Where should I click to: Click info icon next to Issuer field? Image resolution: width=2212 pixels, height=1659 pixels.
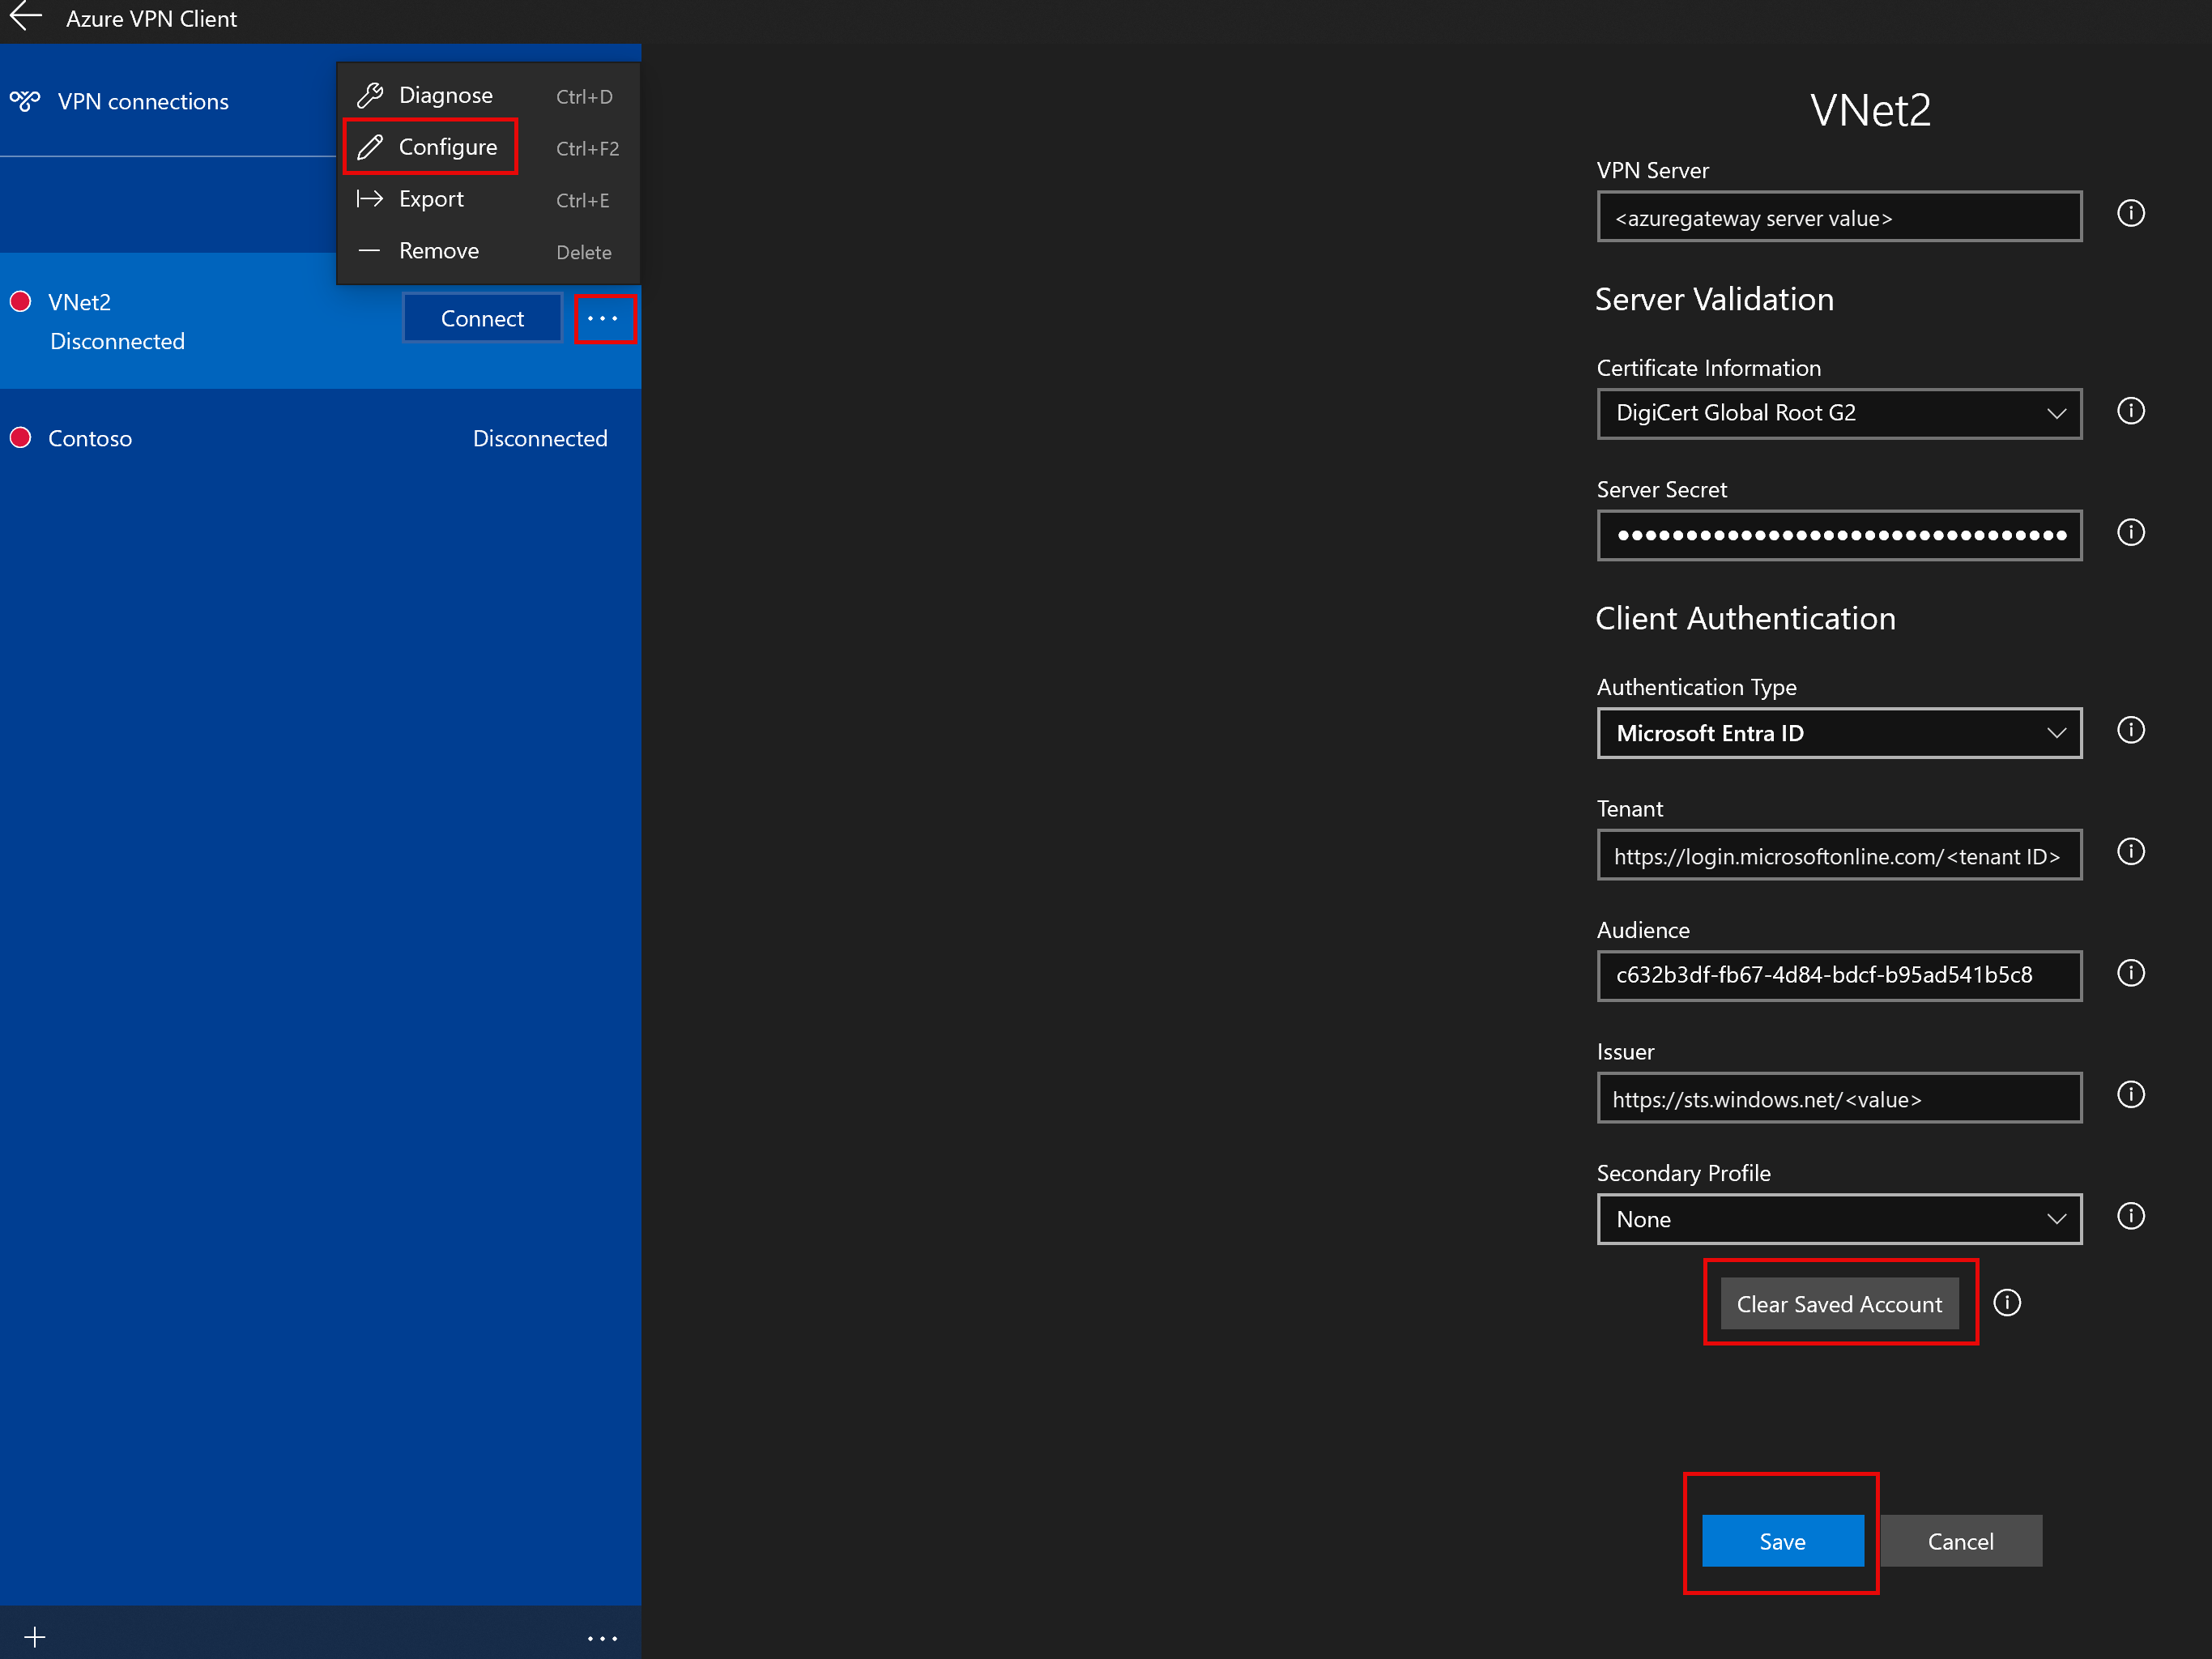pyautogui.click(x=2130, y=1095)
